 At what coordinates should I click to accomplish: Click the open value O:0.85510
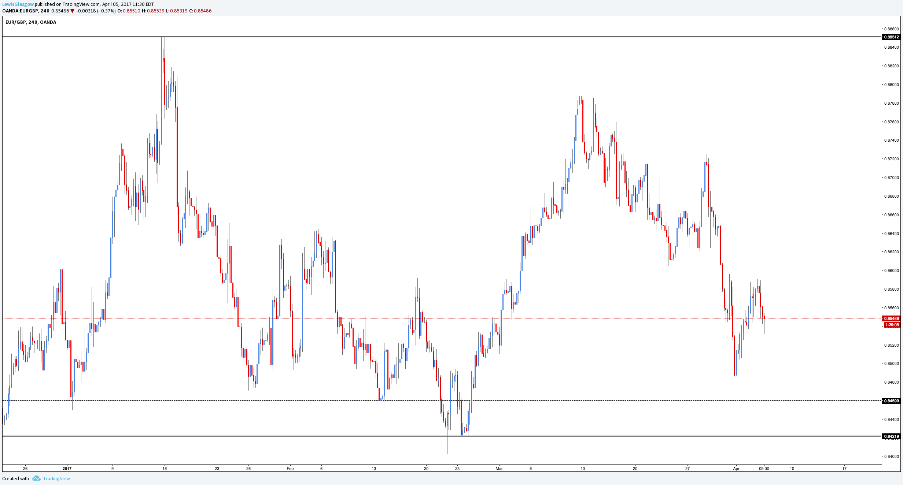129,11
